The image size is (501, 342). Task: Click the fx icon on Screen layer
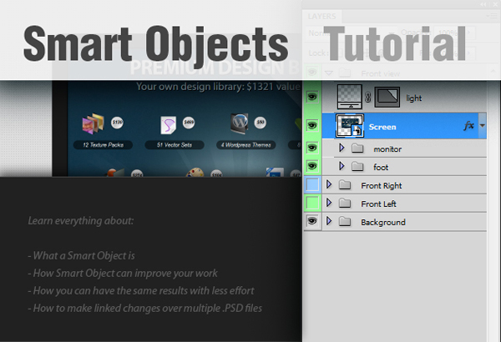[x=468, y=125]
